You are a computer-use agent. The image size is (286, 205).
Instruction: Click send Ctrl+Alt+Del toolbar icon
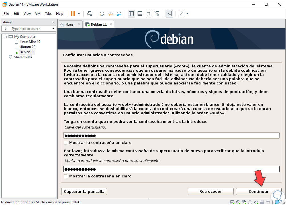tap(90, 14)
